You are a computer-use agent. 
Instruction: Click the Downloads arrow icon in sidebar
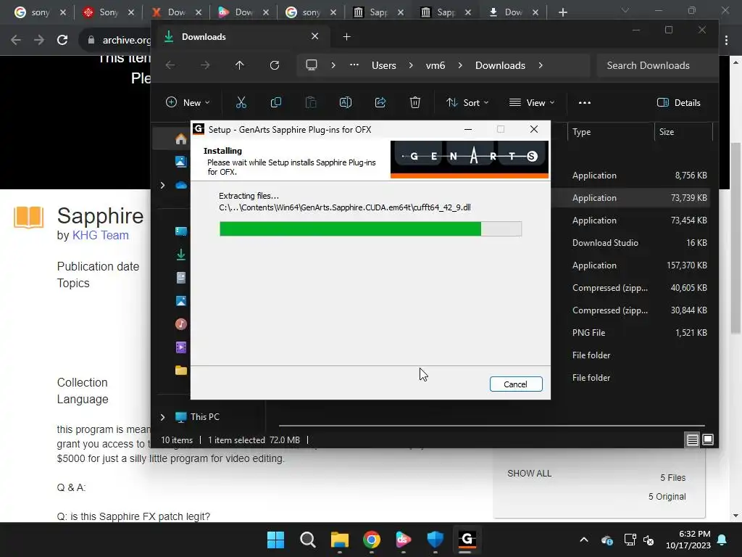180,255
